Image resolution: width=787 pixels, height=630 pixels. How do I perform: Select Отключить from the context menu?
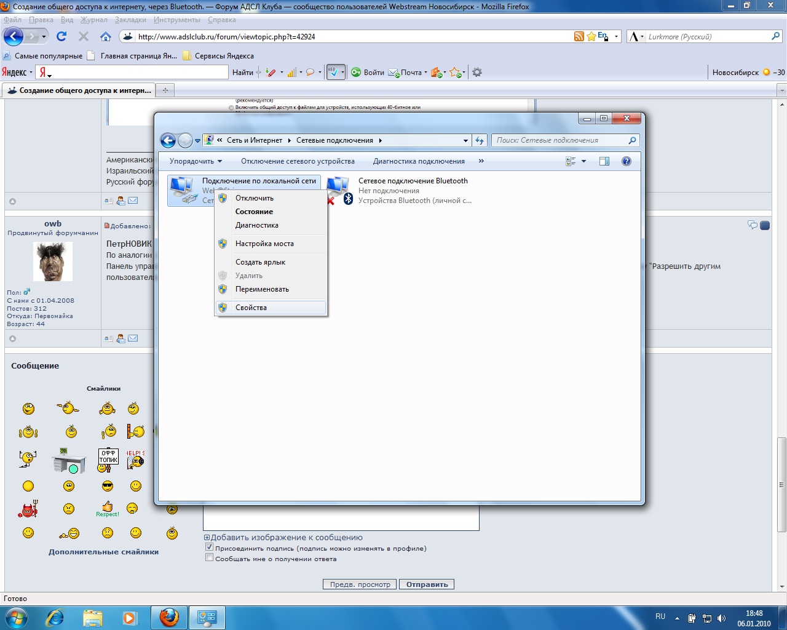[x=254, y=198]
